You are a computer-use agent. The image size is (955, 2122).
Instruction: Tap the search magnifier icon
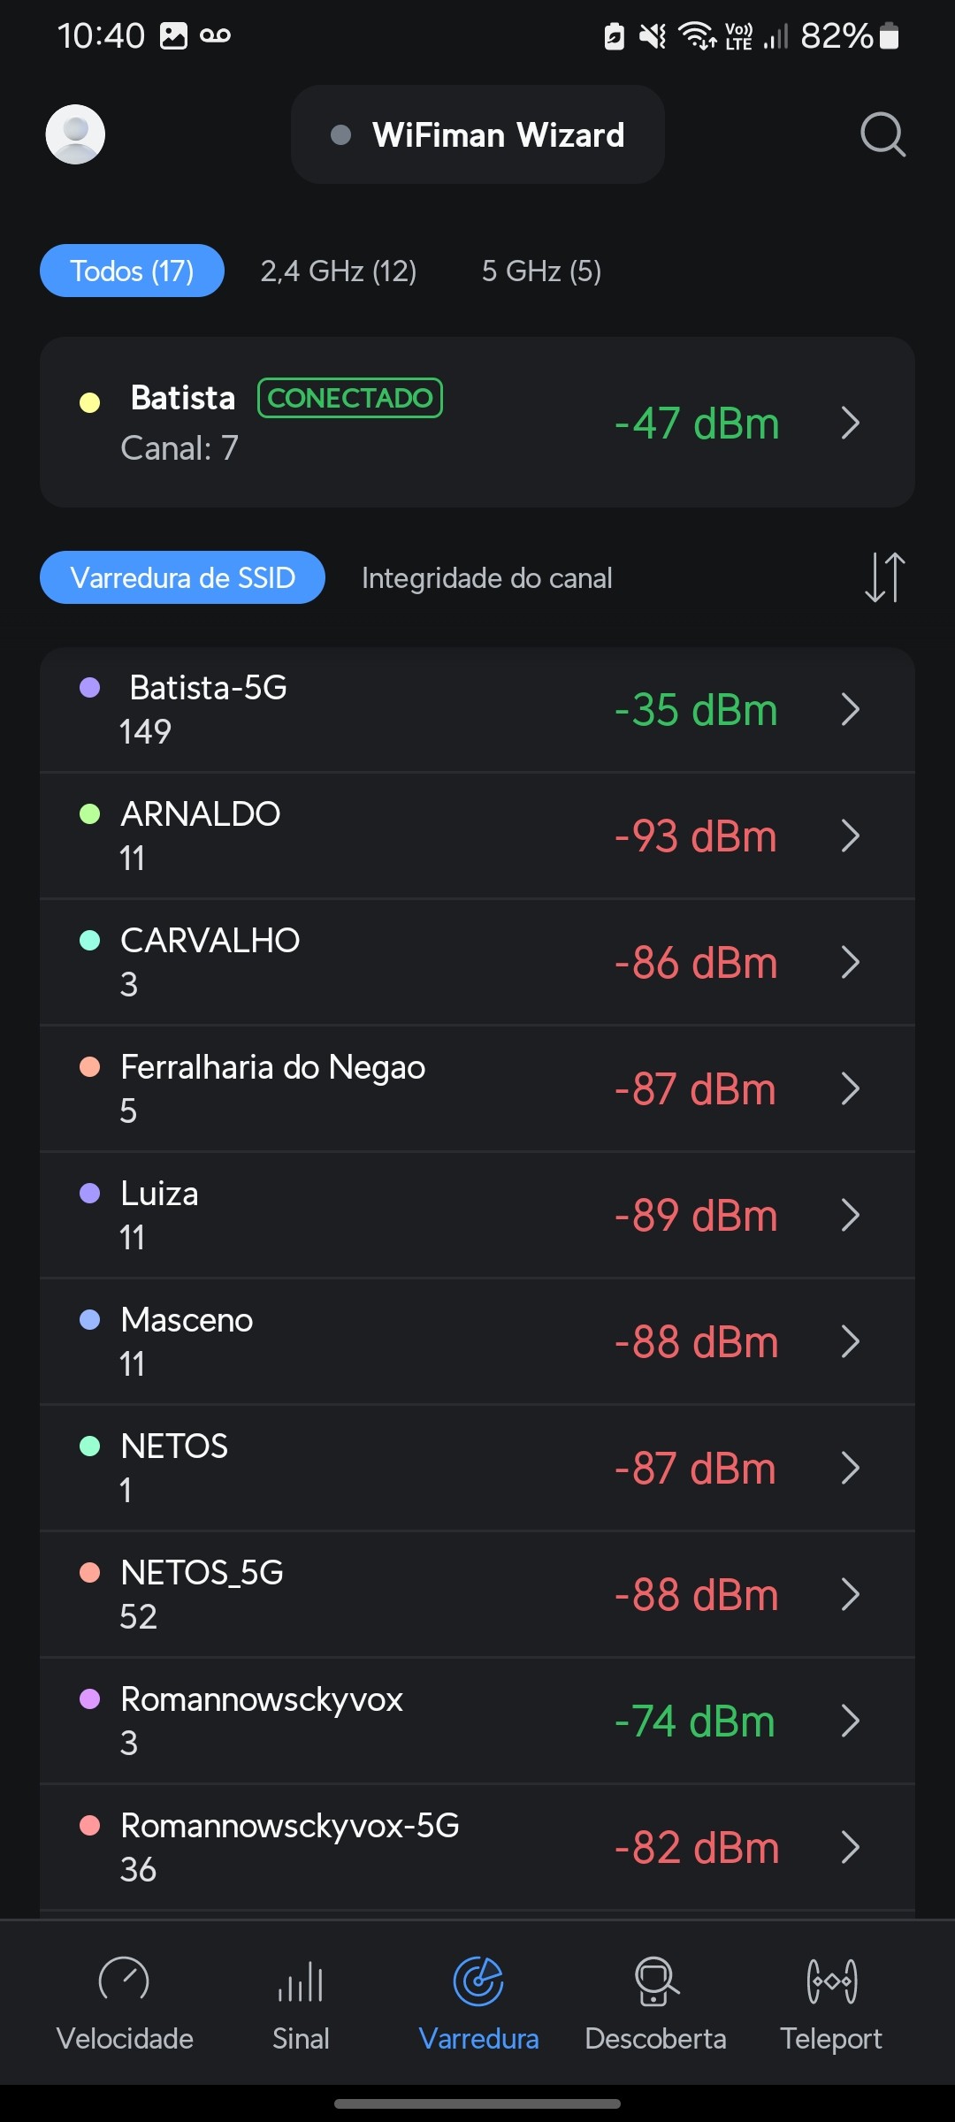pyautogui.click(x=882, y=134)
